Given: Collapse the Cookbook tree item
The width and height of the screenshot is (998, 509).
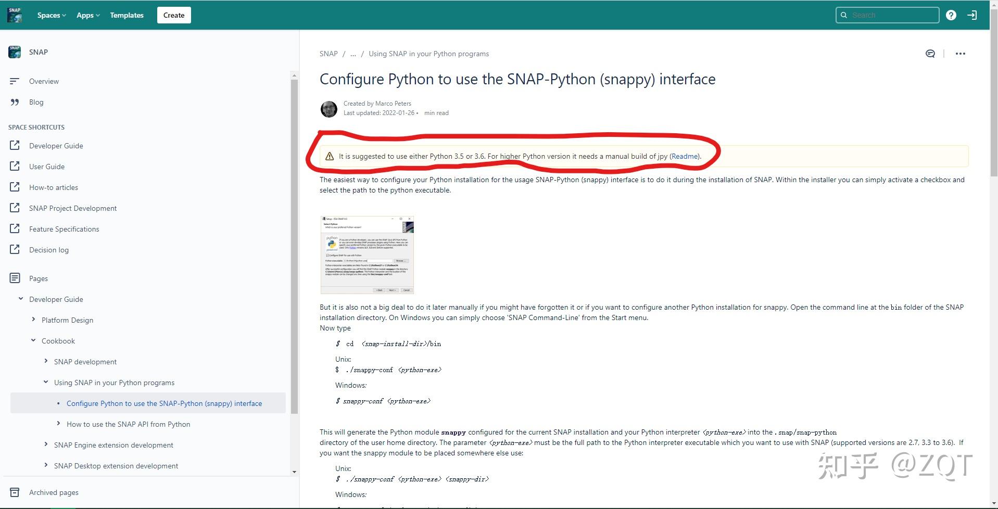Looking at the screenshot, I should pyautogui.click(x=33, y=340).
